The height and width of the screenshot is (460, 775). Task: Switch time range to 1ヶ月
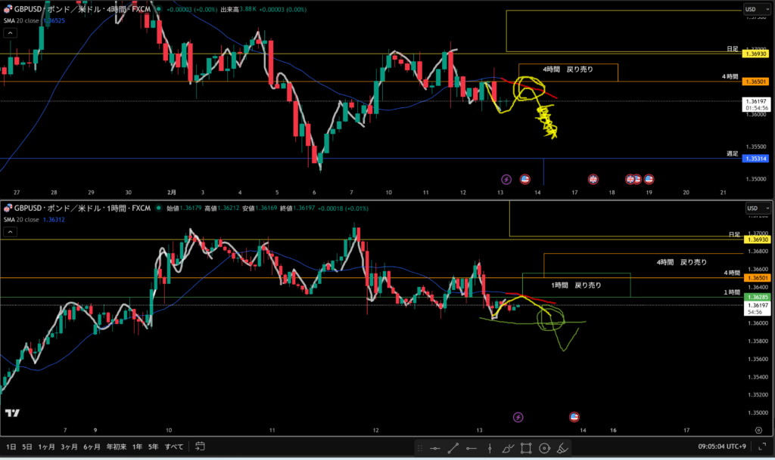(47, 446)
